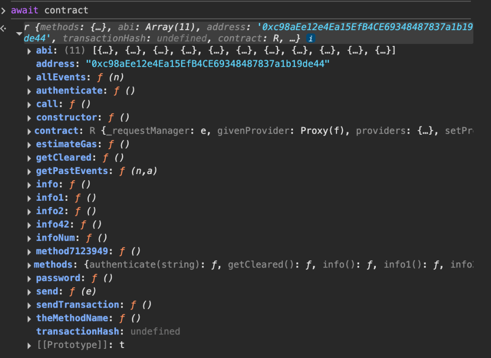The width and height of the screenshot is (491, 358).
Task: Expand the authenticate function
Action: point(30,91)
